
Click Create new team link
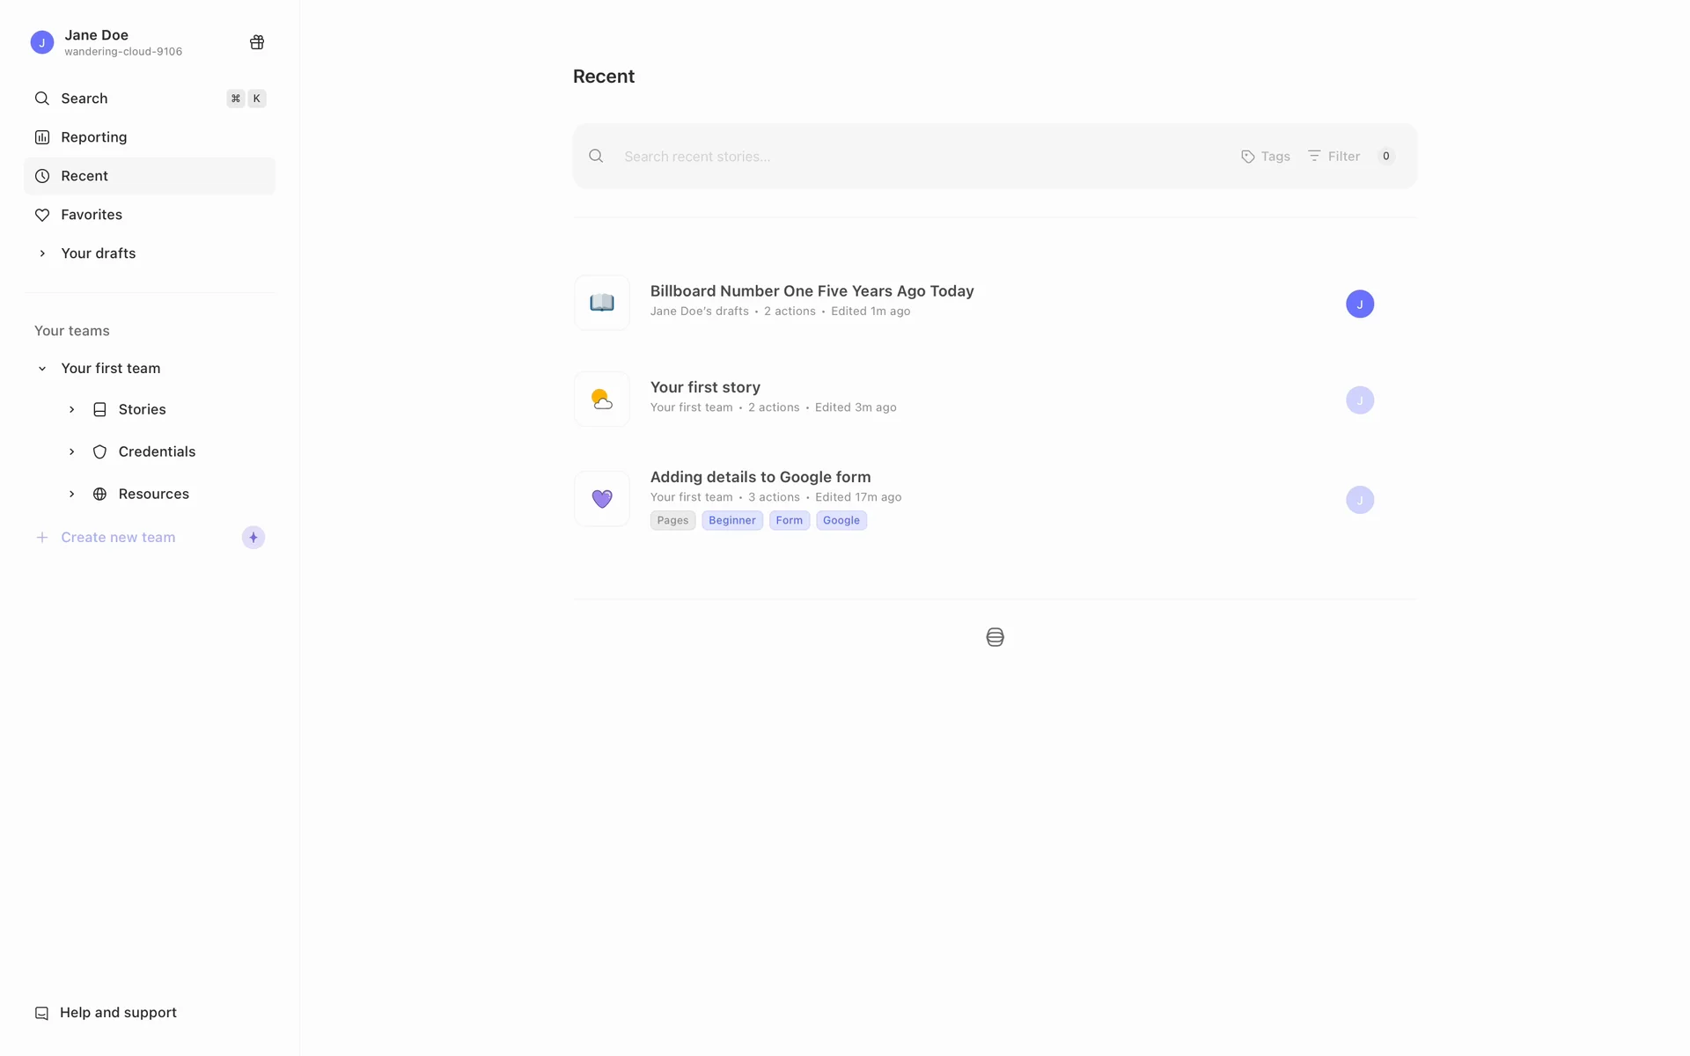click(x=118, y=538)
